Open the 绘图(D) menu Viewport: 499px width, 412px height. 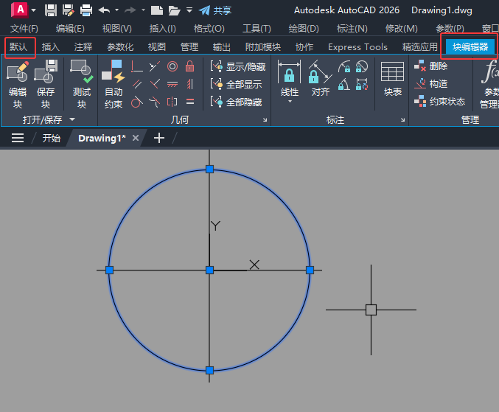[303, 29]
